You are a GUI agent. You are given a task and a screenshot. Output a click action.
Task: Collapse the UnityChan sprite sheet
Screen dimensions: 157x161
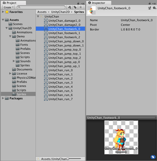(x=38, y=17)
